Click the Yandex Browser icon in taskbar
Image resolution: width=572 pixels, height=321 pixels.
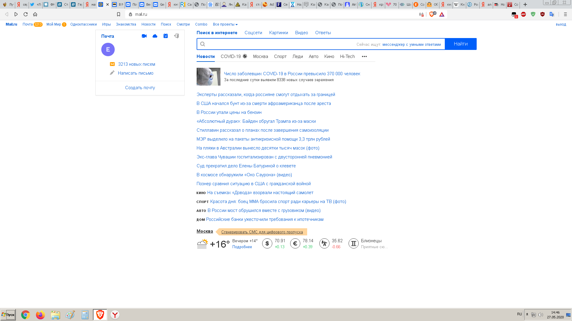point(115,315)
